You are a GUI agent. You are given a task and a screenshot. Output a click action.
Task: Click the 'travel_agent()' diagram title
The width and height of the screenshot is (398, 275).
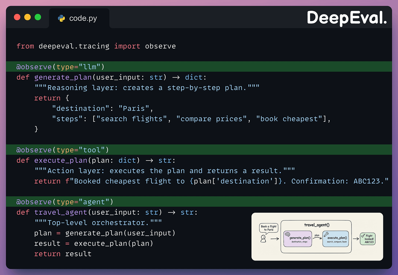(317, 225)
